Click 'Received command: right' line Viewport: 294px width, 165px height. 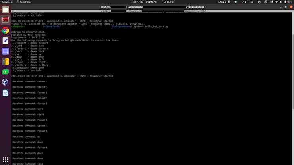(x=28, y=115)
